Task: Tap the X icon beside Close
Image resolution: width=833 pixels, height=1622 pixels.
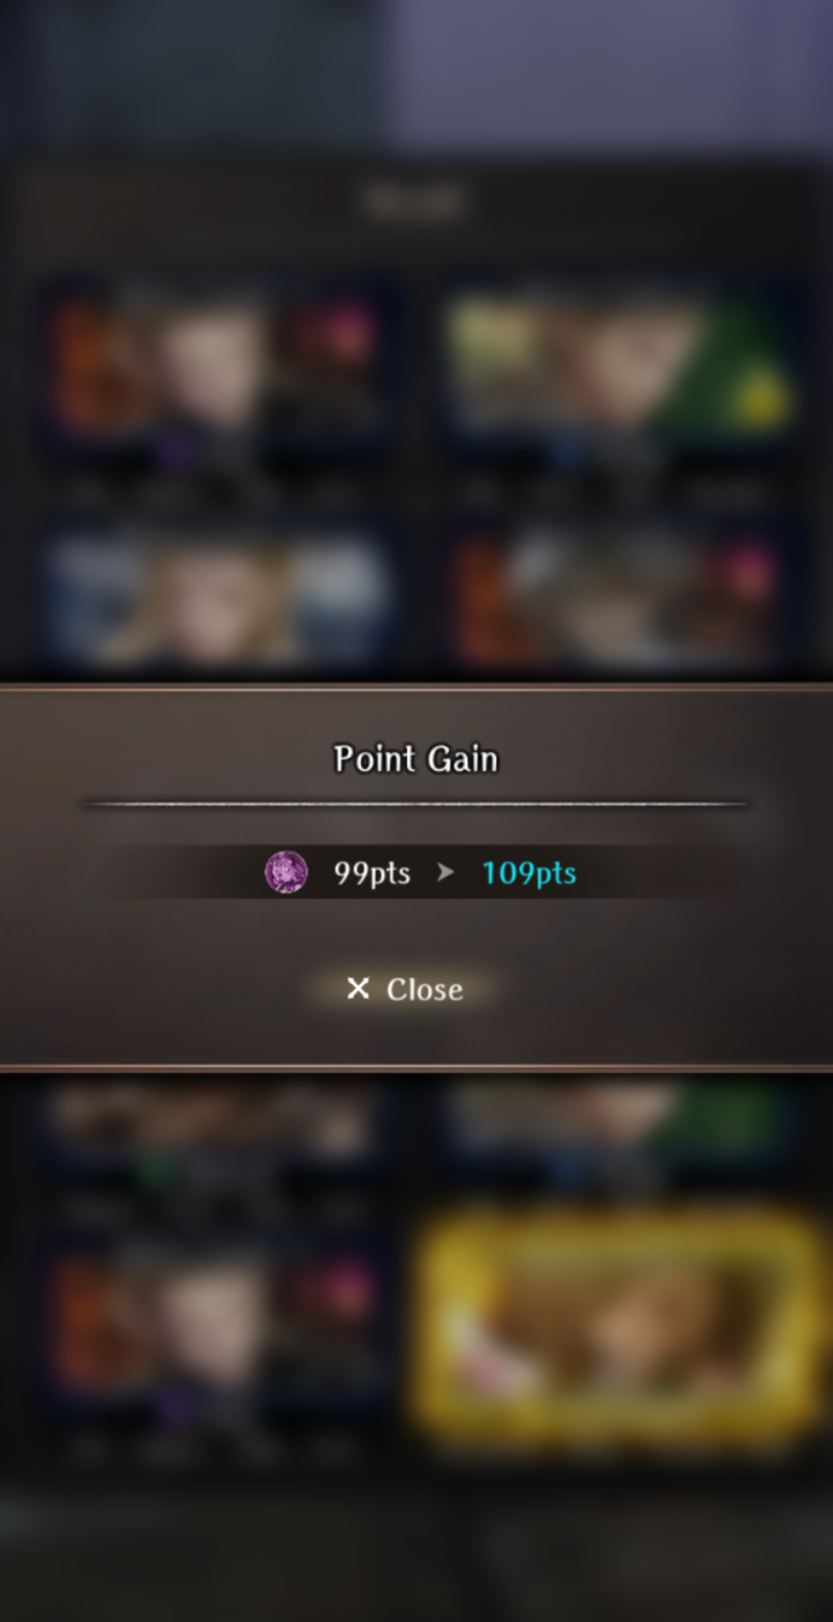Action: [x=358, y=988]
